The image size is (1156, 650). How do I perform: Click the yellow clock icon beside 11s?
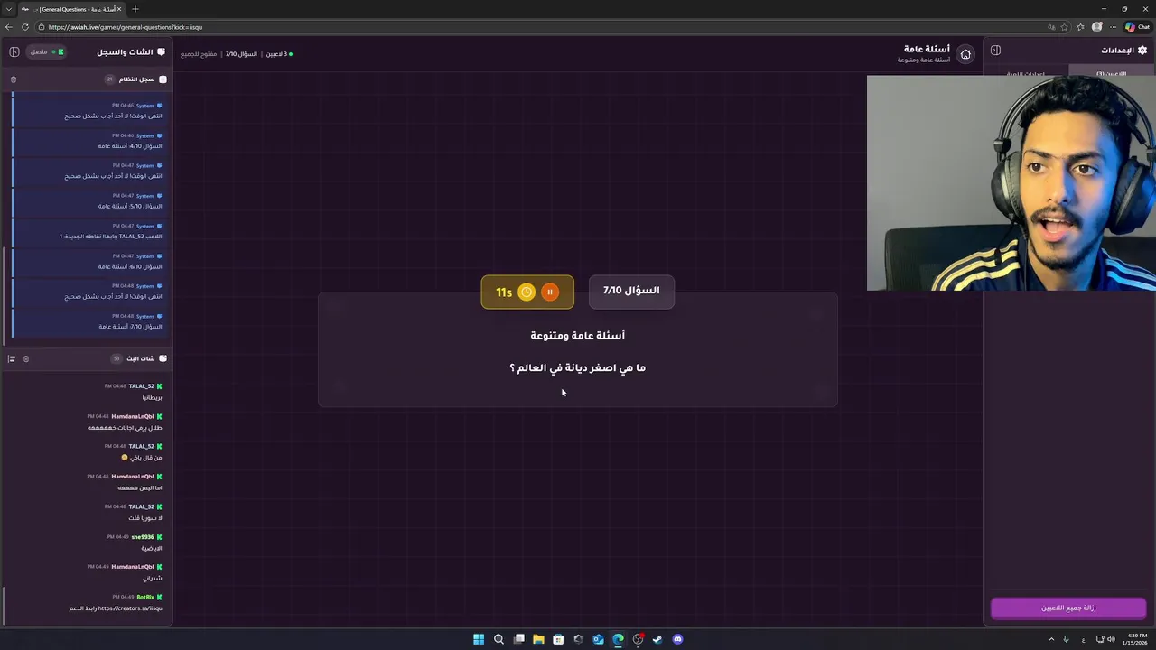[527, 292]
